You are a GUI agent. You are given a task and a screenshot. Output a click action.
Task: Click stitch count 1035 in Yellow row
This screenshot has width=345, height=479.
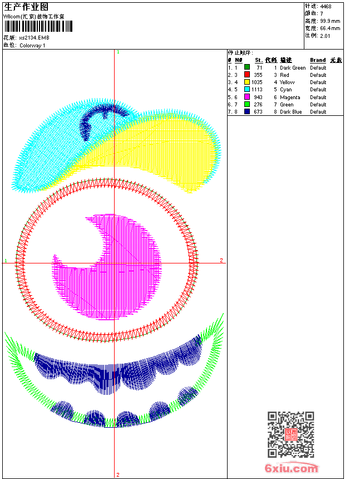coord(257,82)
